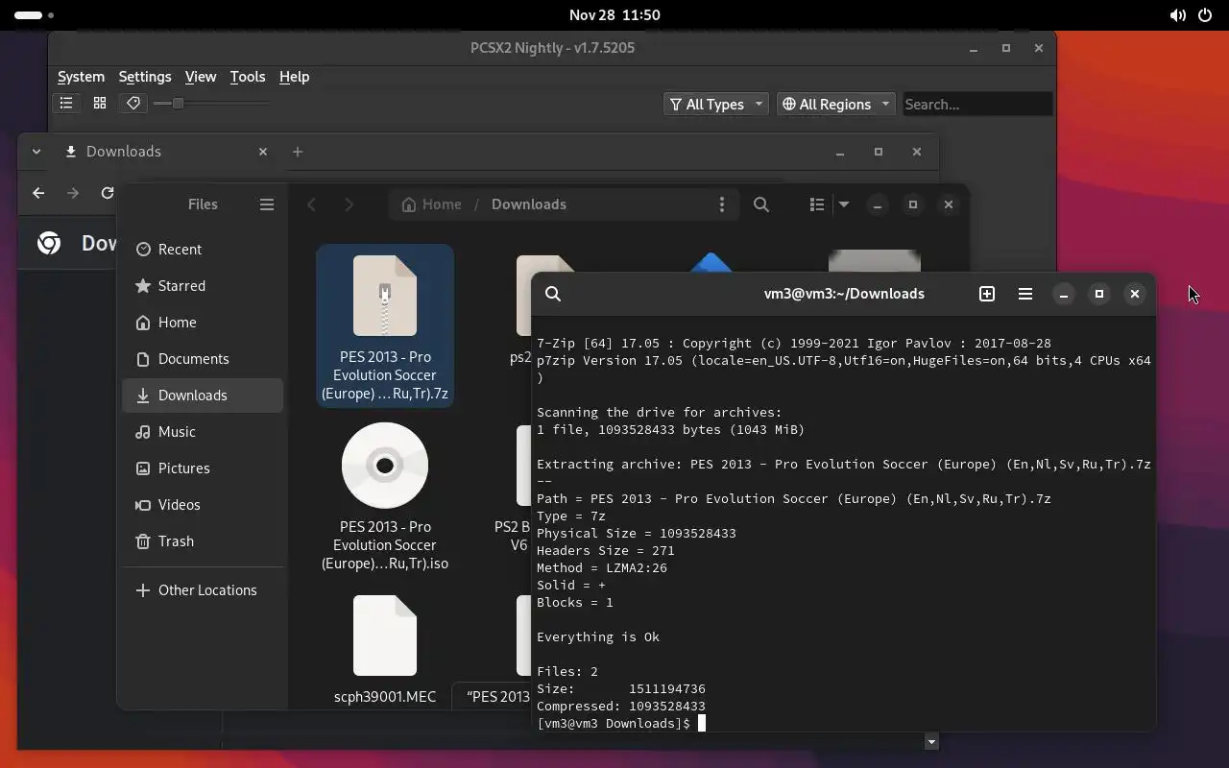The image size is (1229, 768).
Task: Go to Home in Files sidebar
Action: [203, 323]
